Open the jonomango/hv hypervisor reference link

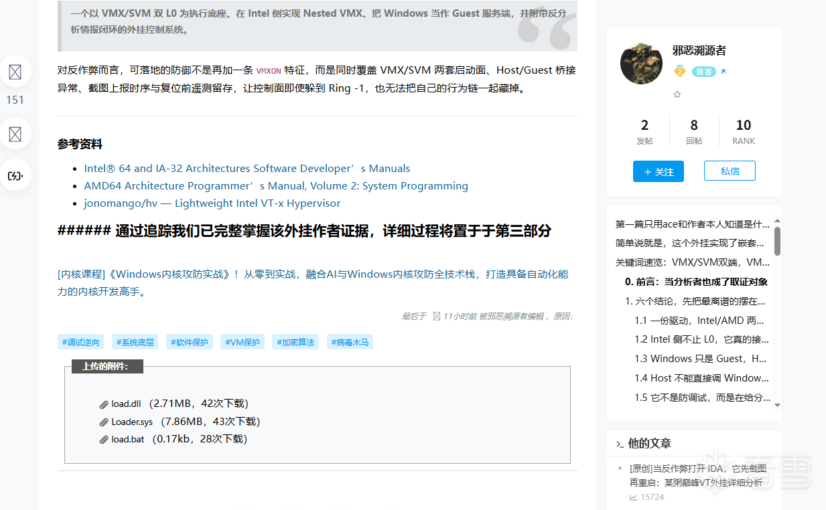click(212, 203)
